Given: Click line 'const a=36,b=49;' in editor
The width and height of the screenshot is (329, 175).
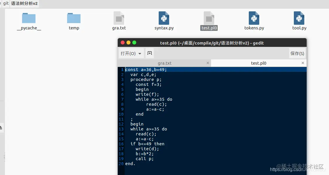Looking at the screenshot, I should click(146, 70).
